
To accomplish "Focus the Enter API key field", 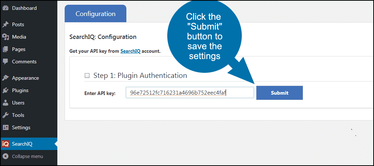I will pyautogui.click(x=190, y=92).
